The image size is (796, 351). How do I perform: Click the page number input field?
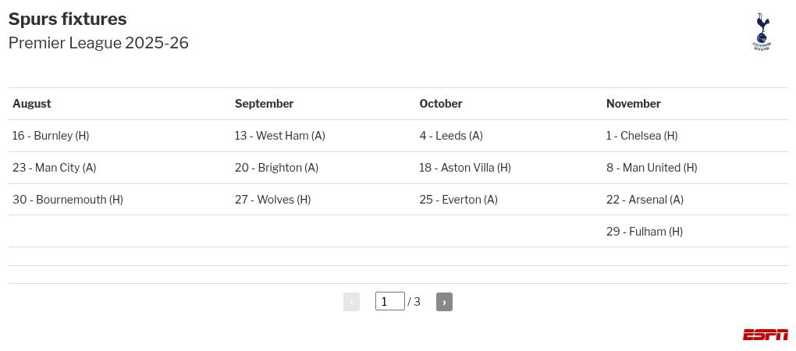click(x=390, y=301)
